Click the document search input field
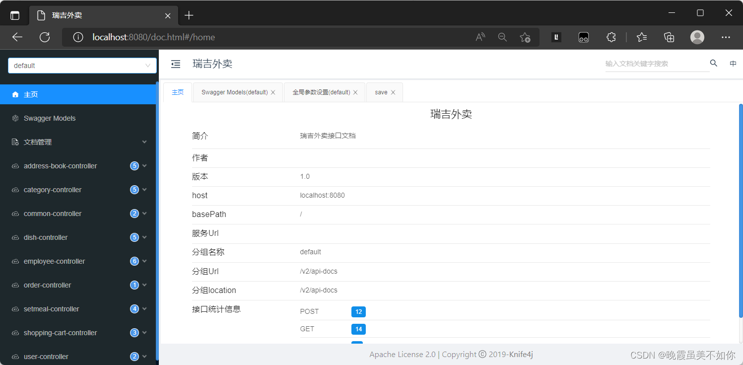Image resolution: width=743 pixels, height=365 pixels. (655, 64)
